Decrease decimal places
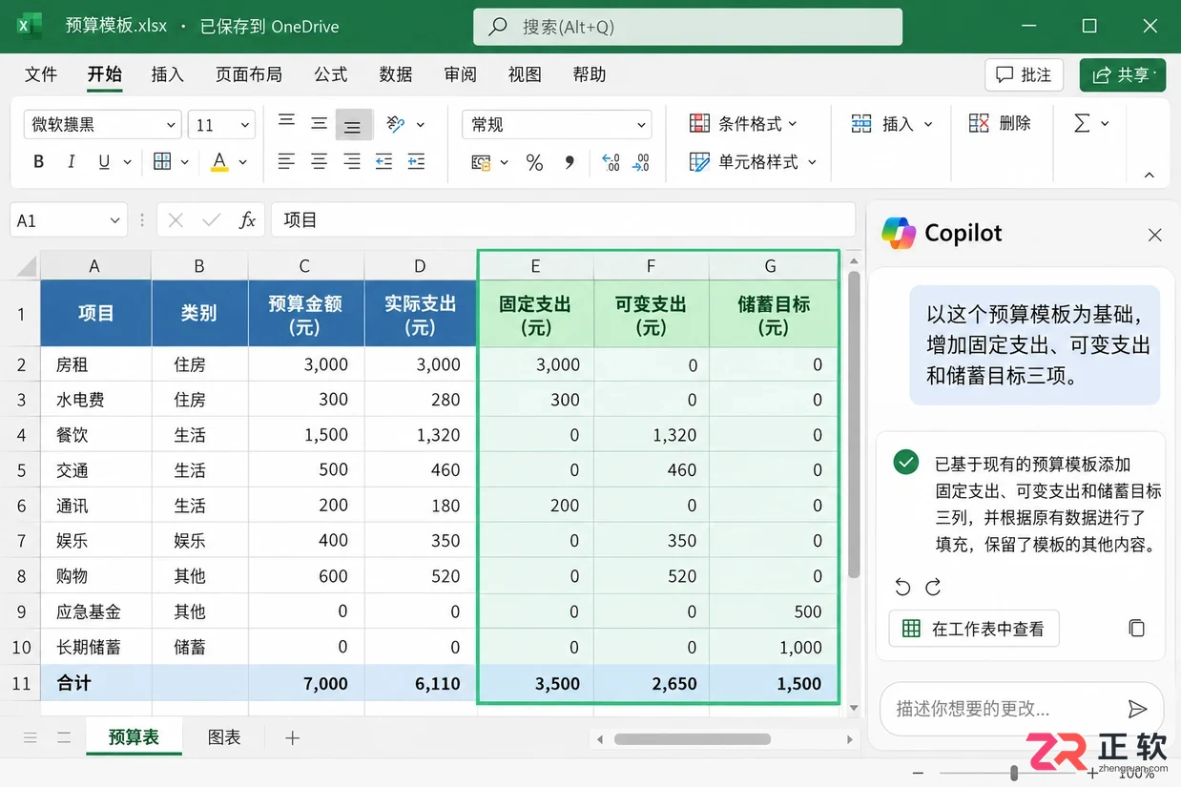Viewport: 1181px width, 787px height. click(x=642, y=163)
